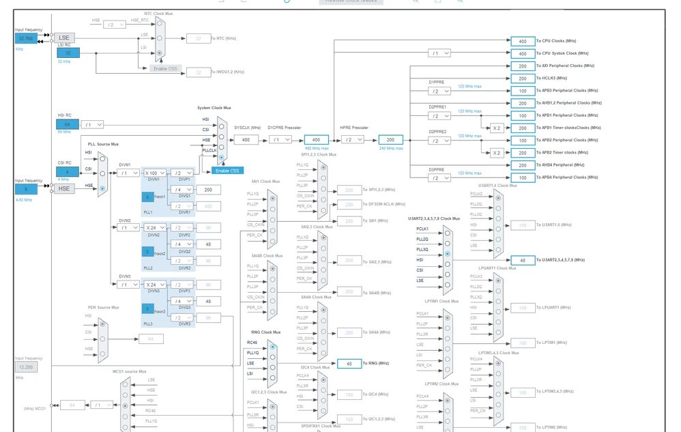Viewport: 681px width, 432px height.
Task: Click the gray Enable CSS button near LSI
Action: click(x=165, y=69)
